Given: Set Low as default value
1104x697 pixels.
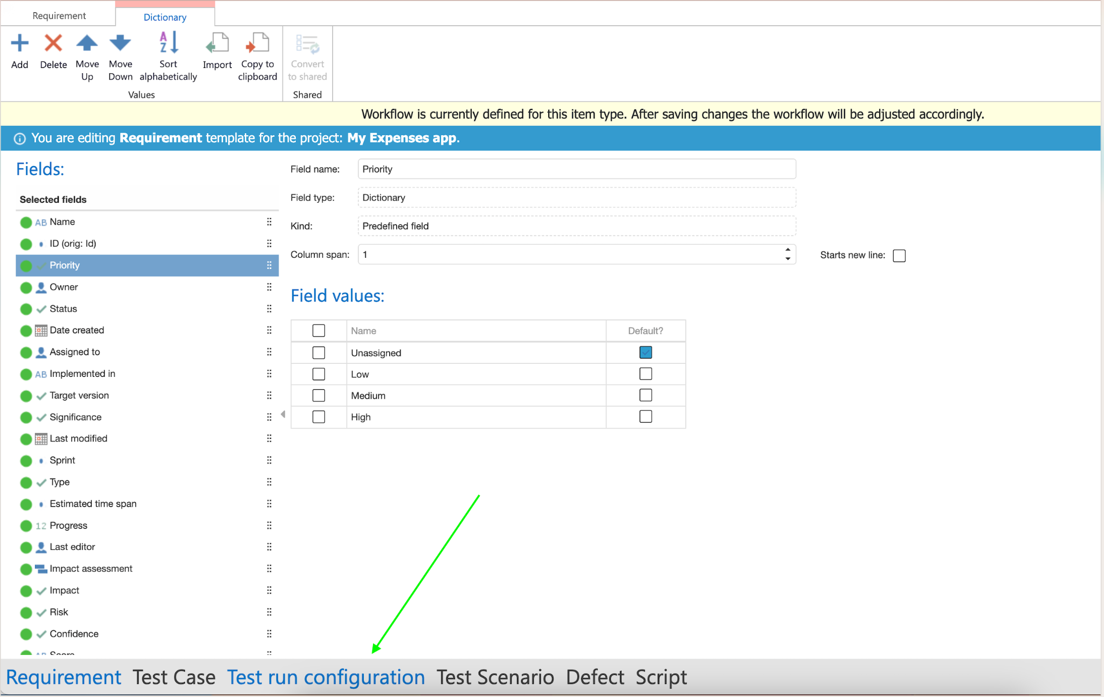Looking at the screenshot, I should (645, 374).
